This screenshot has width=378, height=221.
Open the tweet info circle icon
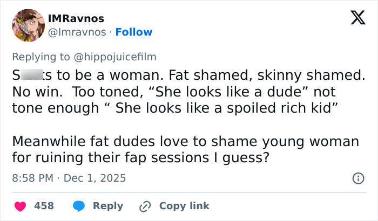[x=357, y=177]
